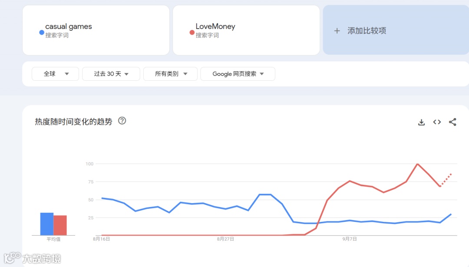Change the 过去 30 天 time range

111,74
